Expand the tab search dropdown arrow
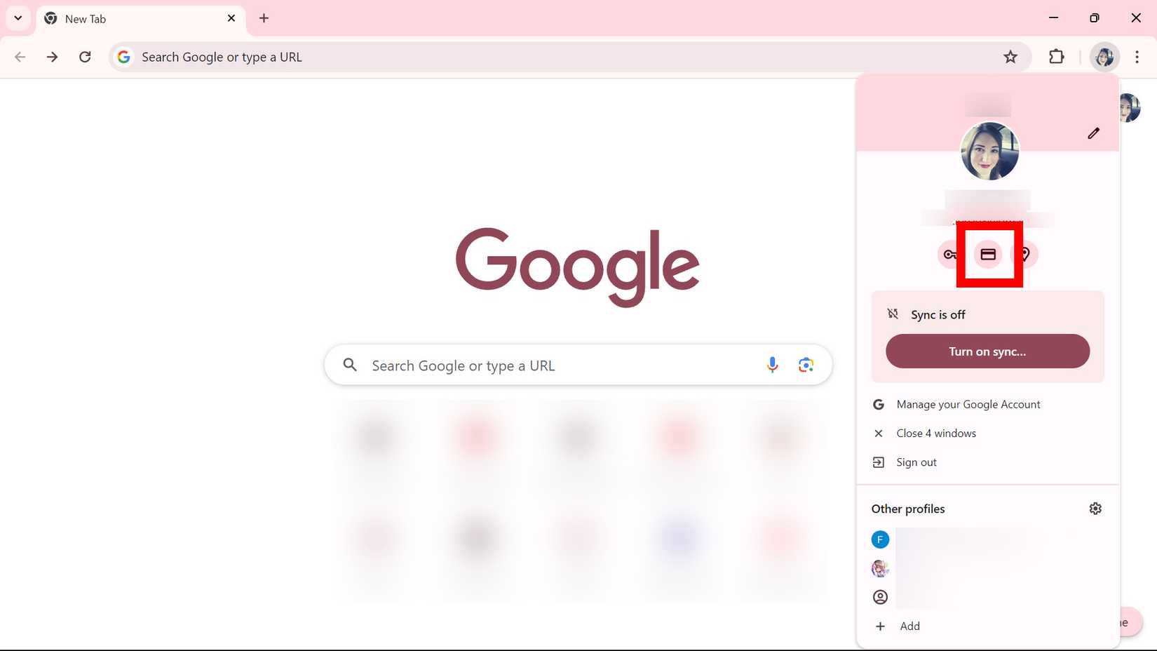 (x=18, y=18)
